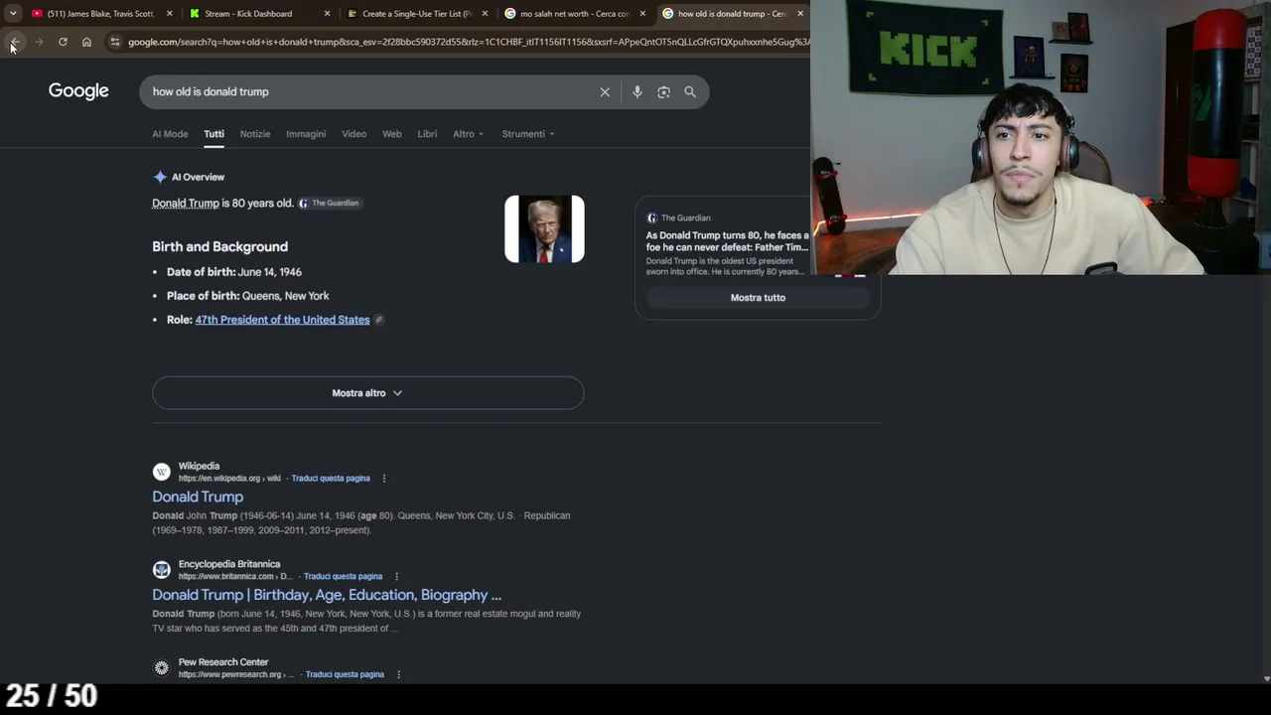Close the how old is donald trump tab
Image resolution: width=1271 pixels, height=715 pixels.
click(x=800, y=14)
